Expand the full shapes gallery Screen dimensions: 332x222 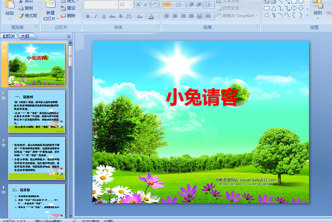coord(308,15)
